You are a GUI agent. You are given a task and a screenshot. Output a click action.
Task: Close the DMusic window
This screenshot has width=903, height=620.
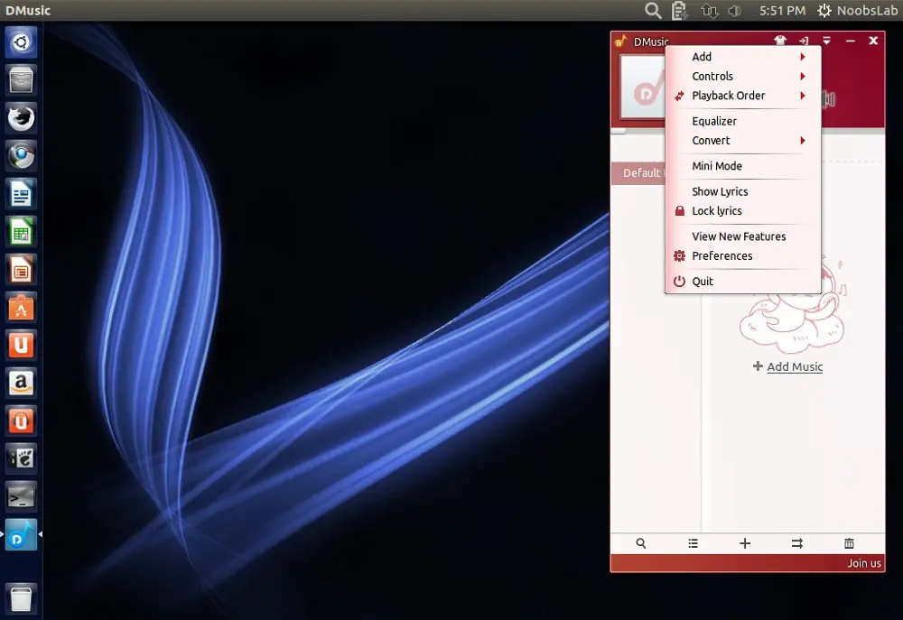tap(873, 41)
